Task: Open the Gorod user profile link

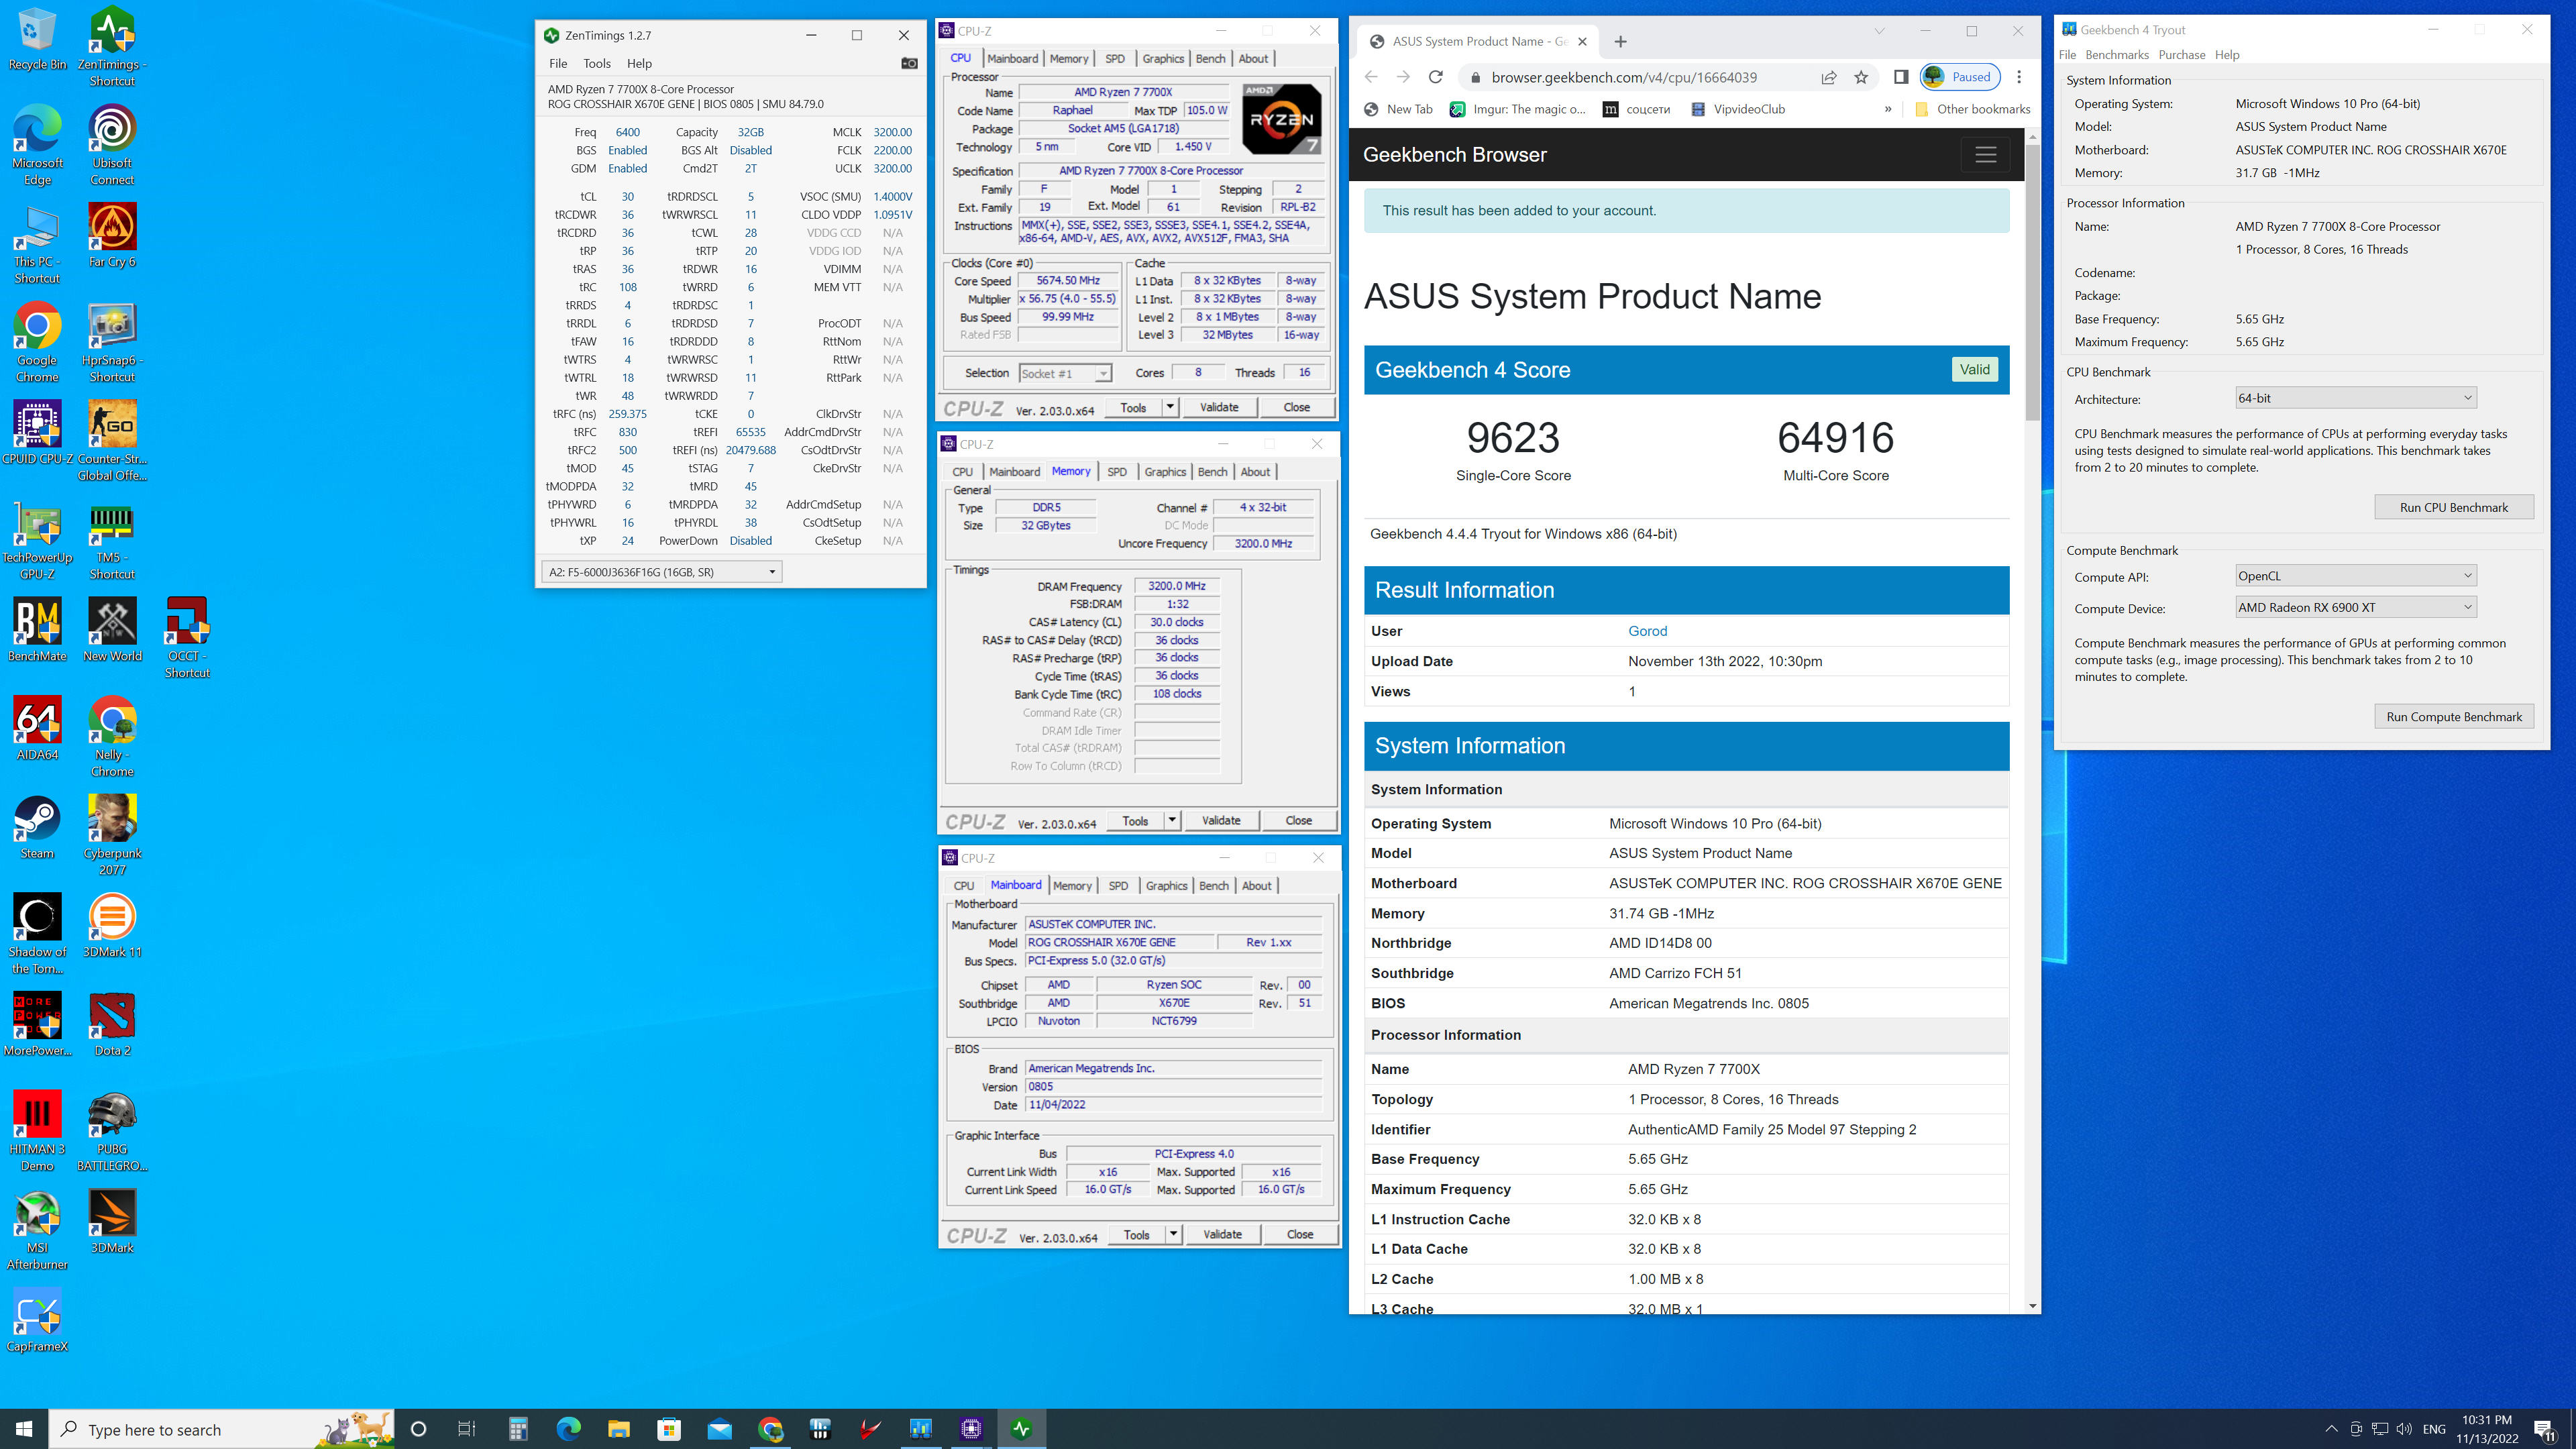Action: (1647, 631)
